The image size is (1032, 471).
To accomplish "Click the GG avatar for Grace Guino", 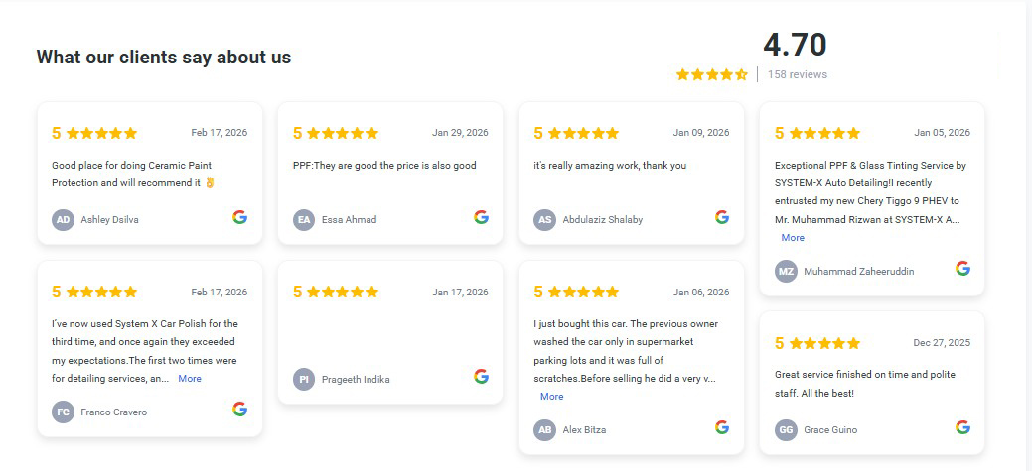I will [x=786, y=430].
